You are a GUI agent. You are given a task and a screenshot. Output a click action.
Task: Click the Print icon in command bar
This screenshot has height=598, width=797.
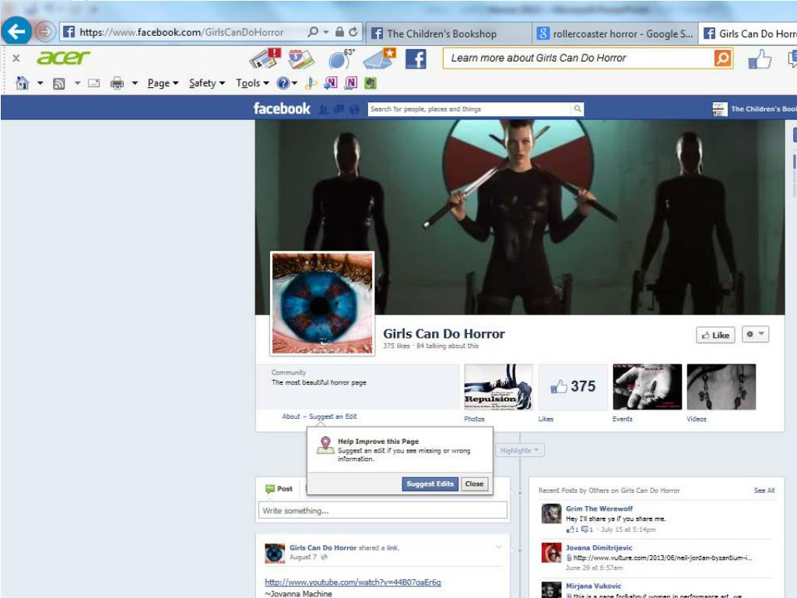coord(117,83)
